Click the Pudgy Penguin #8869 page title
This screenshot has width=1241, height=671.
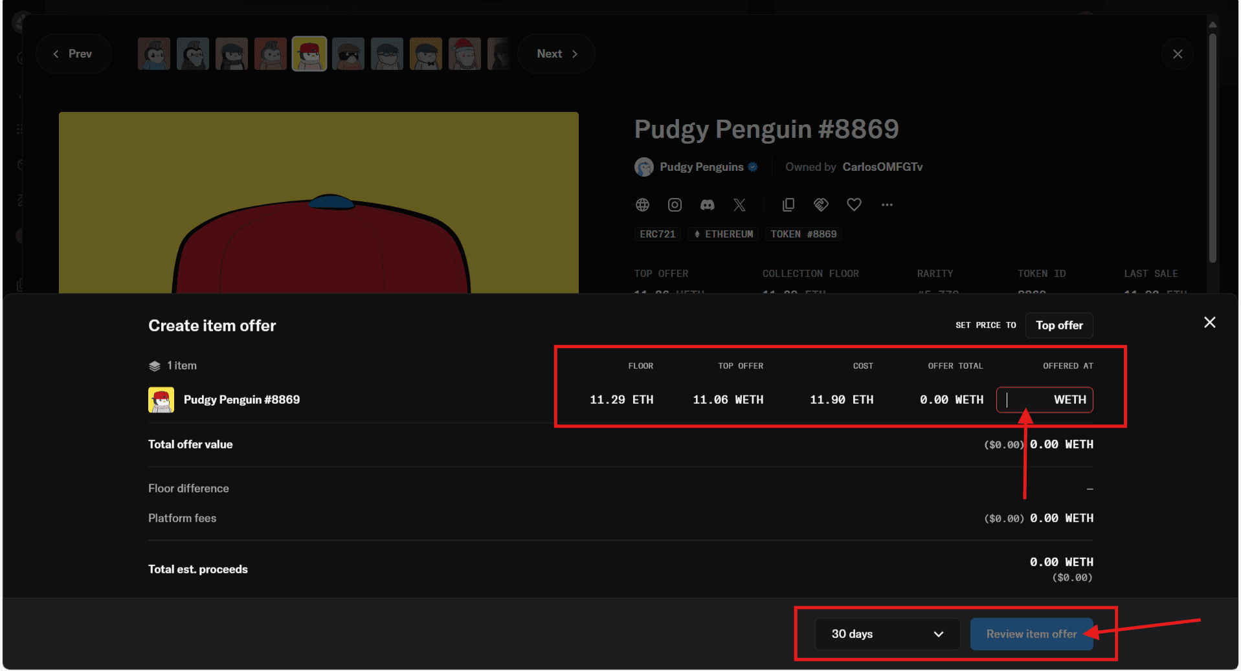click(x=766, y=129)
